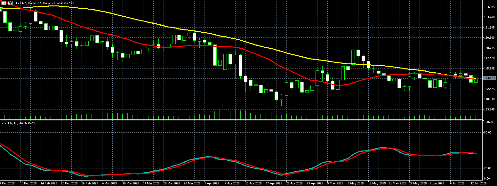
Task: Click the 15 May 2025 date label
Action: 377,184
